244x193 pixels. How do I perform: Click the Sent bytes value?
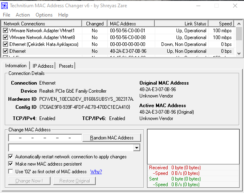(x=186, y=179)
